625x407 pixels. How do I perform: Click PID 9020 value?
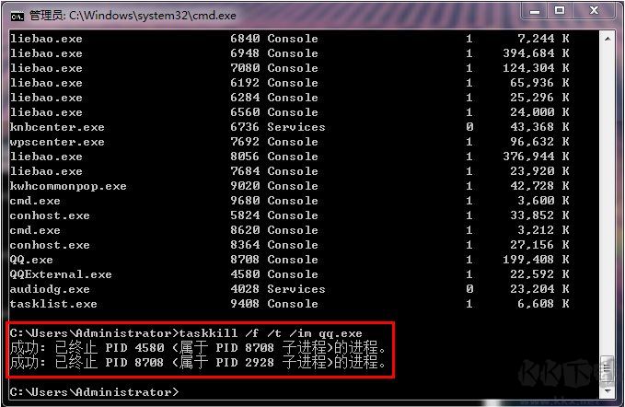click(245, 186)
